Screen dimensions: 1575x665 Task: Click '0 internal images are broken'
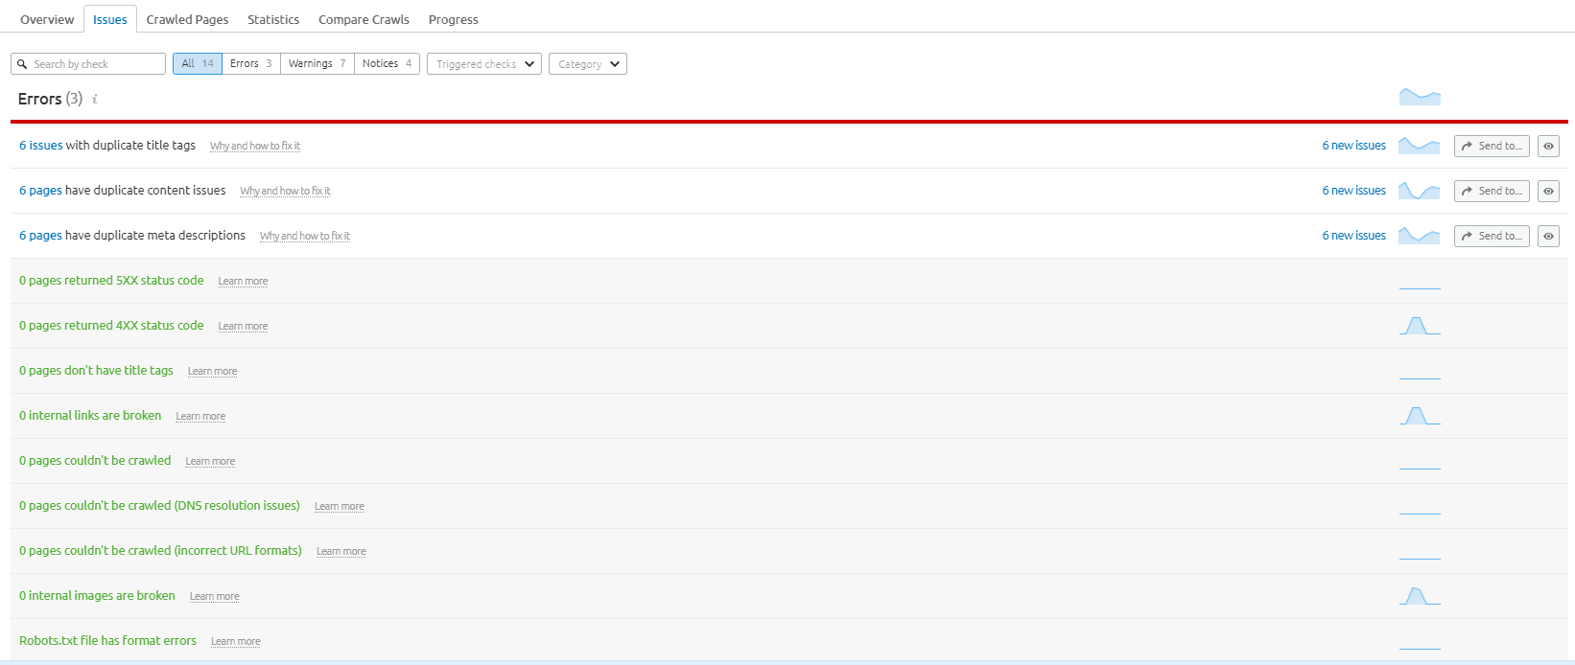(x=97, y=596)
